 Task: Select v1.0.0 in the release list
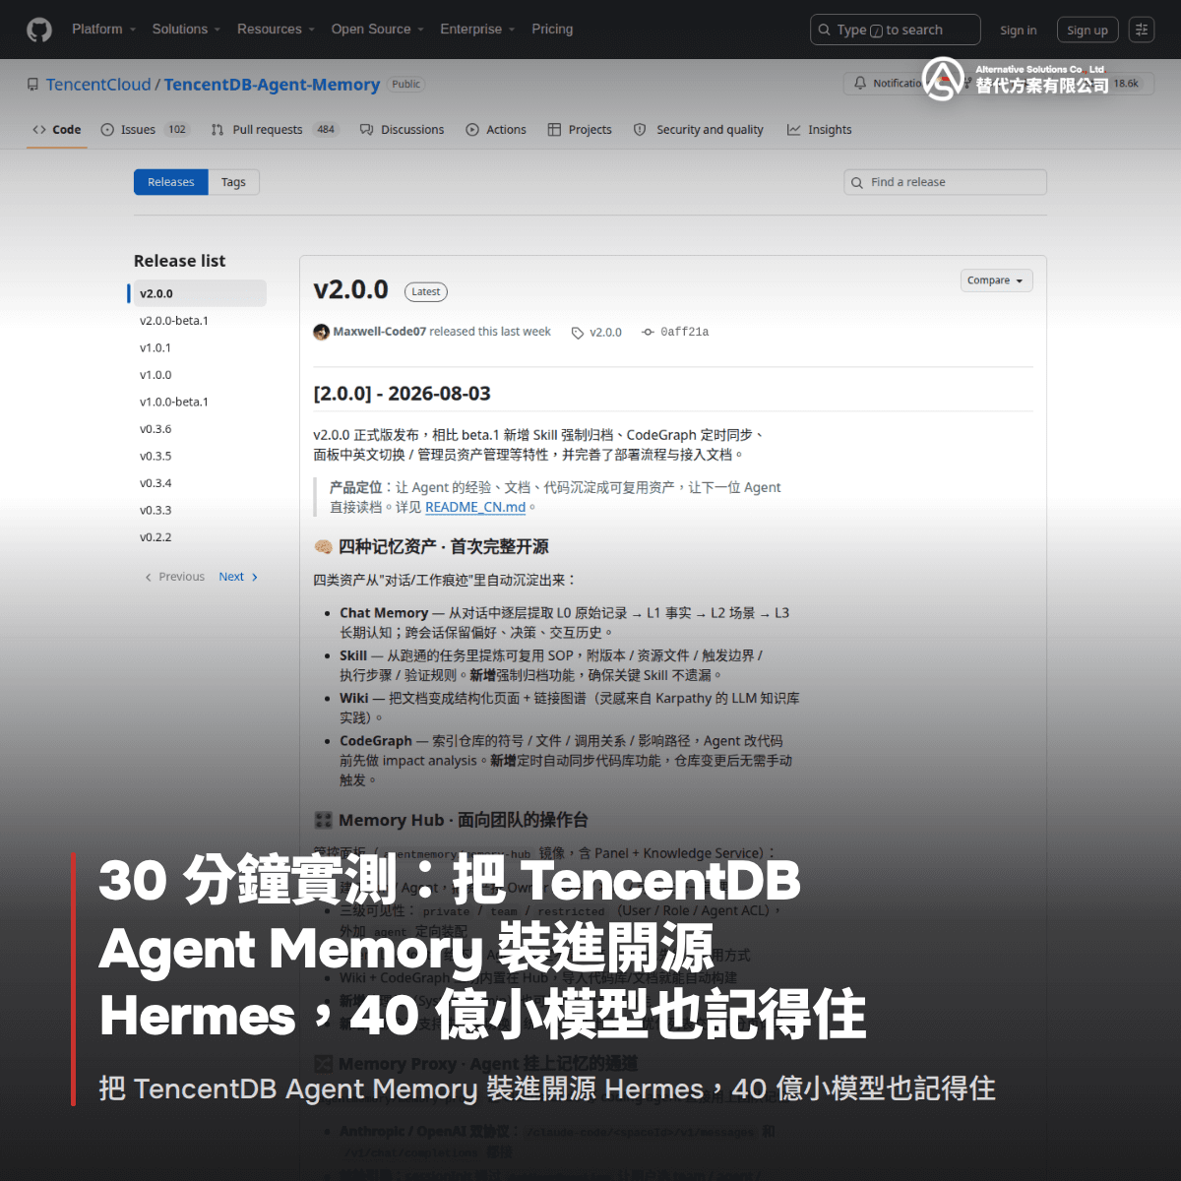click(x=155, y=375)
